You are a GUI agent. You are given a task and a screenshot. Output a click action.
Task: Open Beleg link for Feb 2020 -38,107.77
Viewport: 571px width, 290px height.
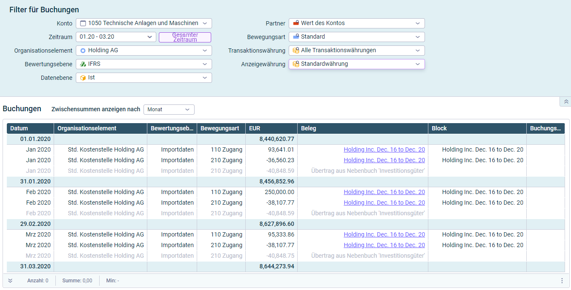pyautogui.click(x=384, y=203)
